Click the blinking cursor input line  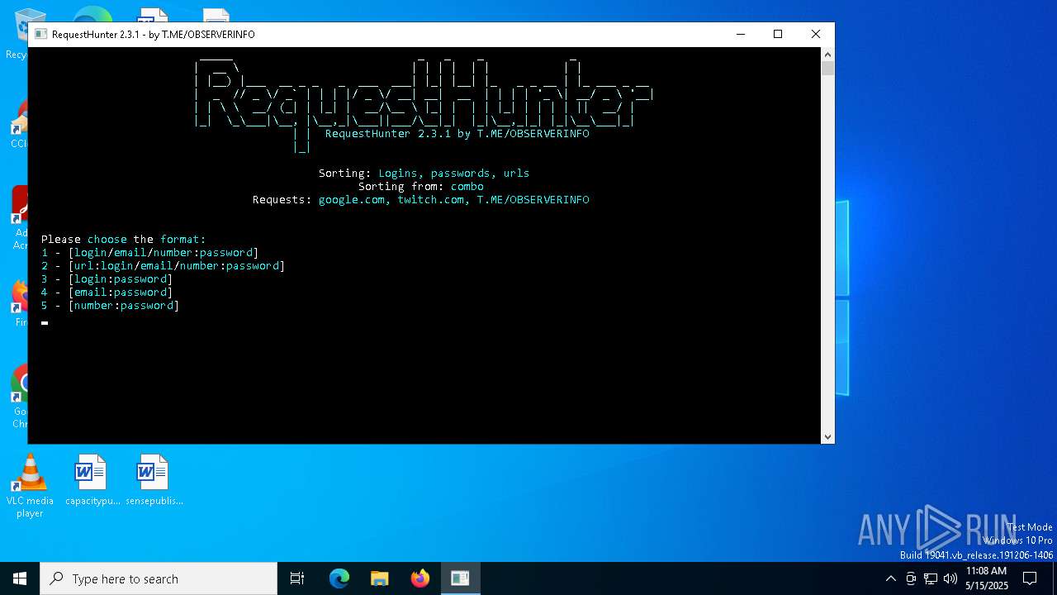(x=45, y=322)
